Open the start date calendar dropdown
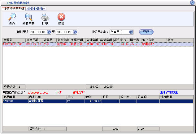 (48, 32)
